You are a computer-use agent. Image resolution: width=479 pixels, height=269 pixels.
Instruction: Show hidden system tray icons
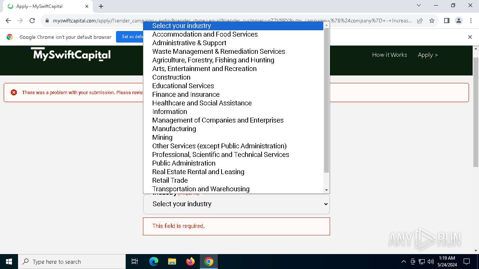click(403, 262)
